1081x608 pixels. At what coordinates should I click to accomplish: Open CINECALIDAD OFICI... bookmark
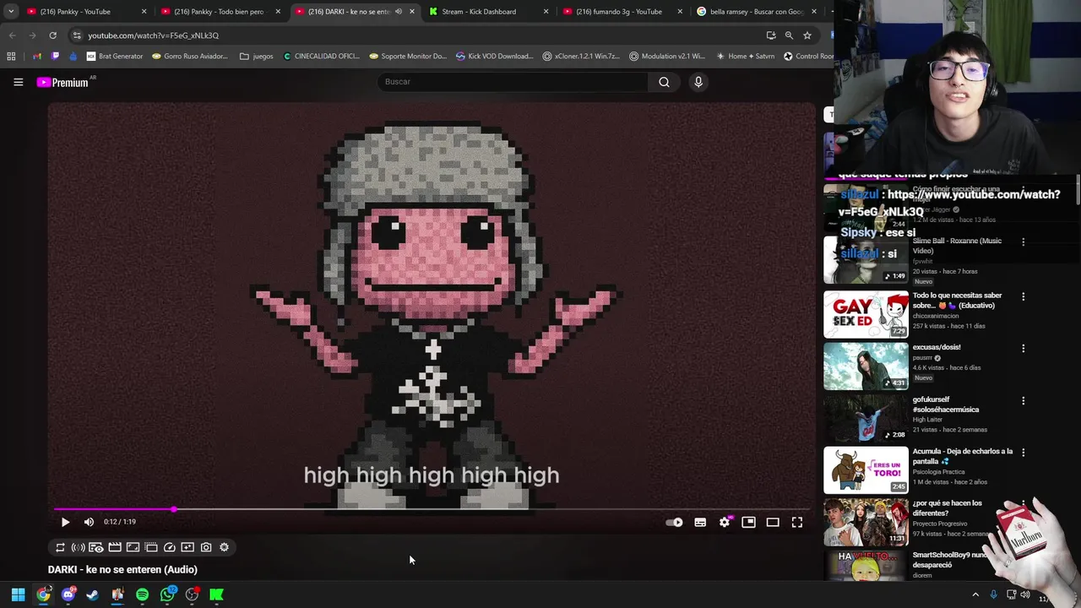point(322,57)
